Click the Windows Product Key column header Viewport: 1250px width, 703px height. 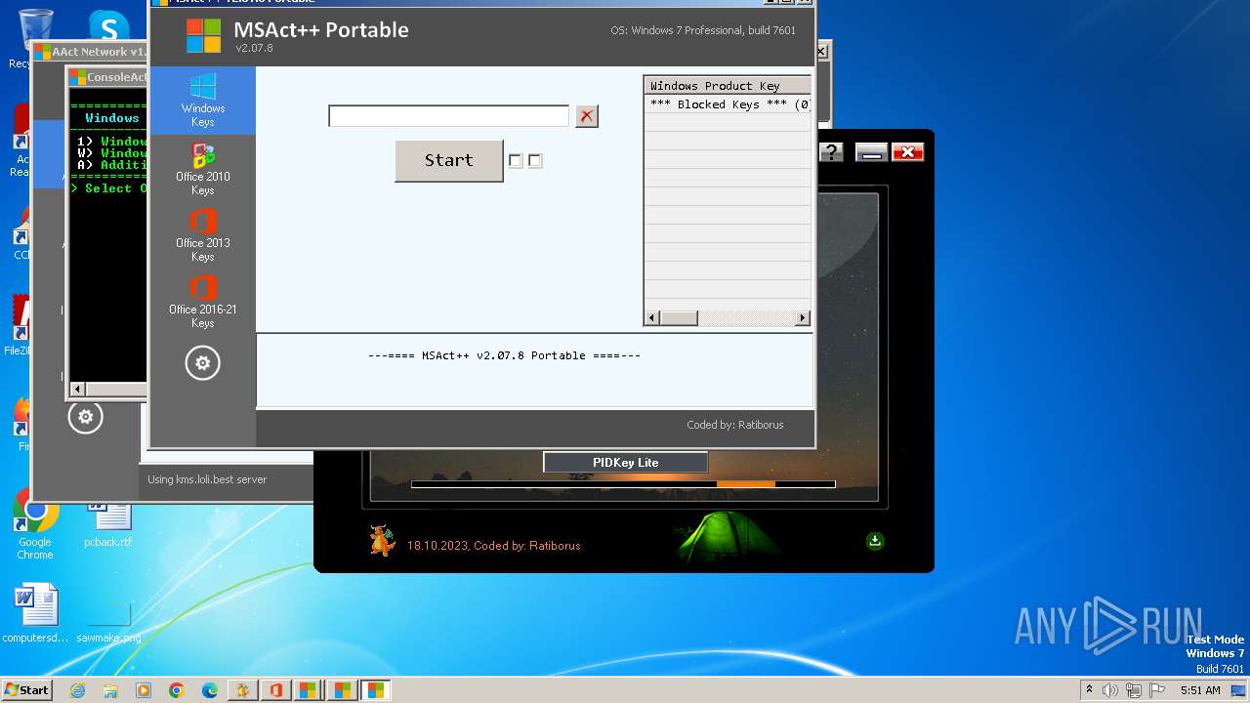tap(727, 86)
